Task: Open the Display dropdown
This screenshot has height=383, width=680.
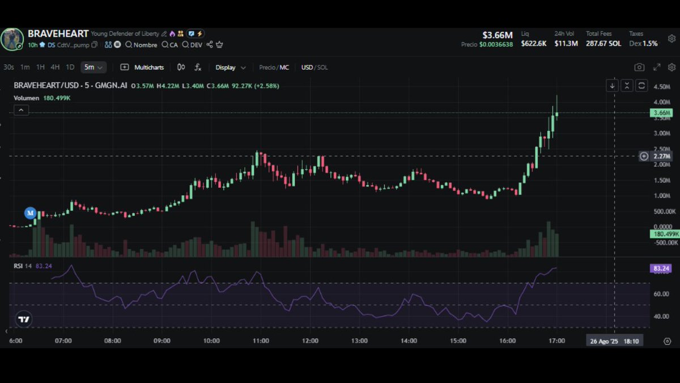Action: [231, 67]
